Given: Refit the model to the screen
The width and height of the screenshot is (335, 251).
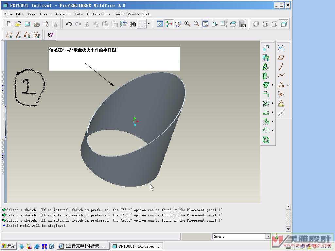Looking at the screenshot, I should [x=205, y=24].
